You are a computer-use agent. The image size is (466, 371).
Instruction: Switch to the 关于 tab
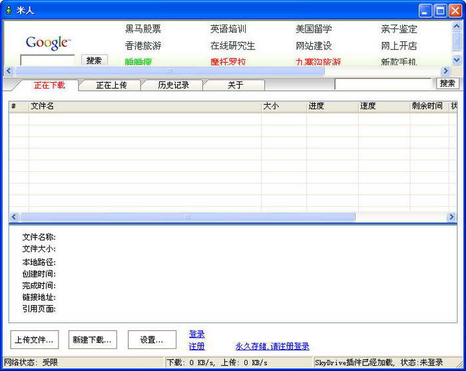click(236, 85)
